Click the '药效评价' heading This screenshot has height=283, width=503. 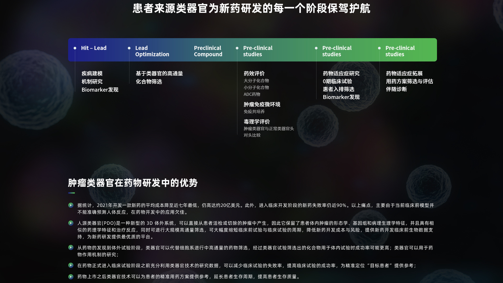254,74
